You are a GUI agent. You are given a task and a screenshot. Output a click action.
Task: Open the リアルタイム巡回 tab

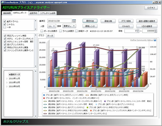coord(48,13)
